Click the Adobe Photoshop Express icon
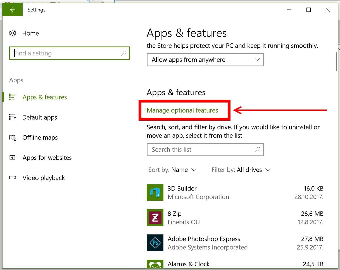 (155, 243)
